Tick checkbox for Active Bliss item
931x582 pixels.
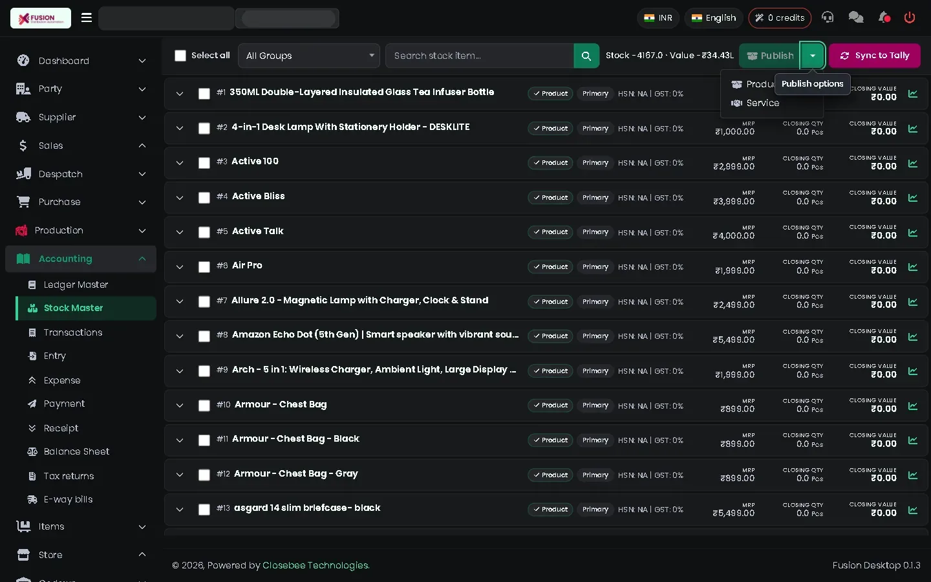204,198
